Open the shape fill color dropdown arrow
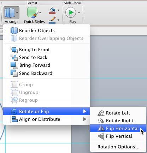This screenshot has width=147, height=153. 58,10
